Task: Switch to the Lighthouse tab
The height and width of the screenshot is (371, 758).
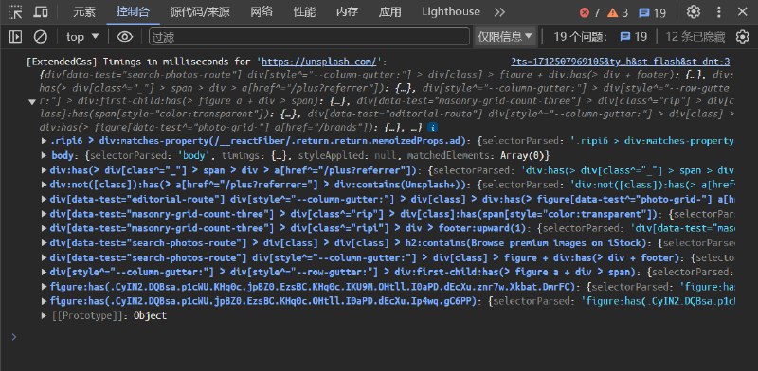Action: 451,12
